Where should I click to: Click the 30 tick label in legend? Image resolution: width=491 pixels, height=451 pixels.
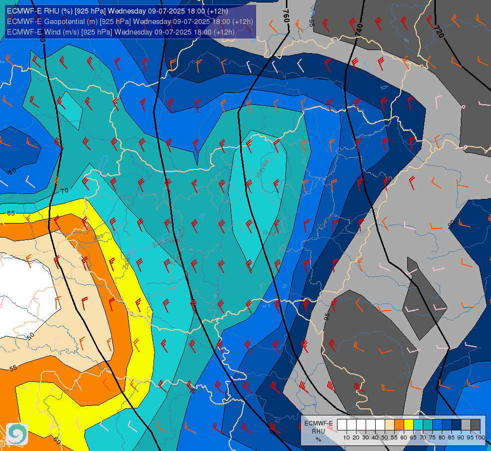pos(366,437)
